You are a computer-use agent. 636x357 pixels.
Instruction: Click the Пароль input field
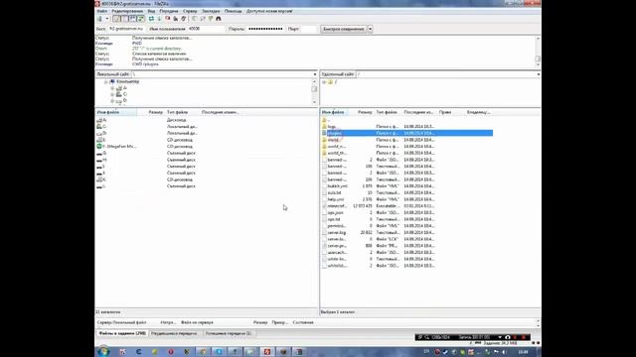(x=265, y=29)
